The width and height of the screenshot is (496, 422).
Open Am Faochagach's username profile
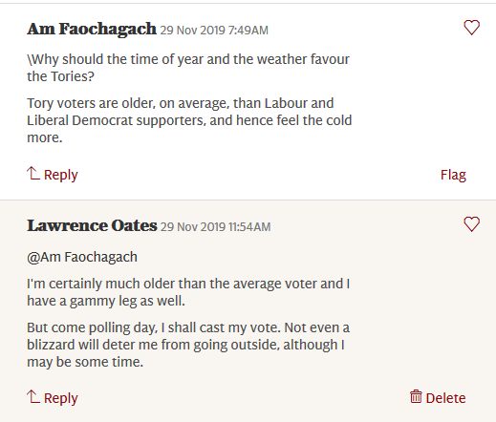92,30
